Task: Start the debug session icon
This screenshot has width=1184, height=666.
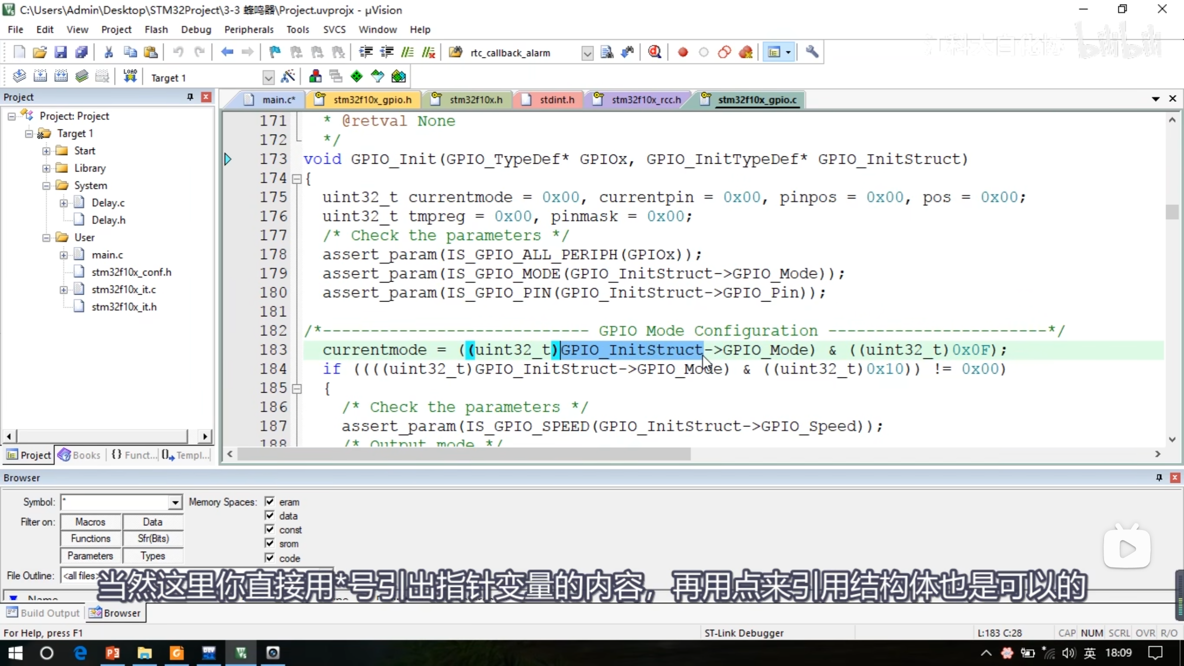Action: point(654,52)
